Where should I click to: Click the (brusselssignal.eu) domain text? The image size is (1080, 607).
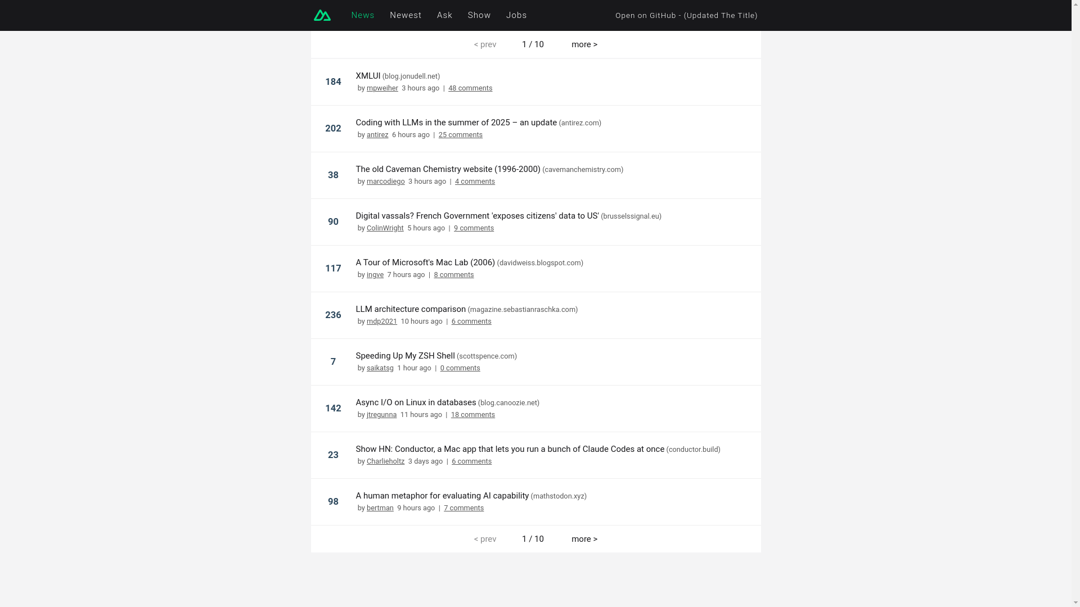pos(631,216)
